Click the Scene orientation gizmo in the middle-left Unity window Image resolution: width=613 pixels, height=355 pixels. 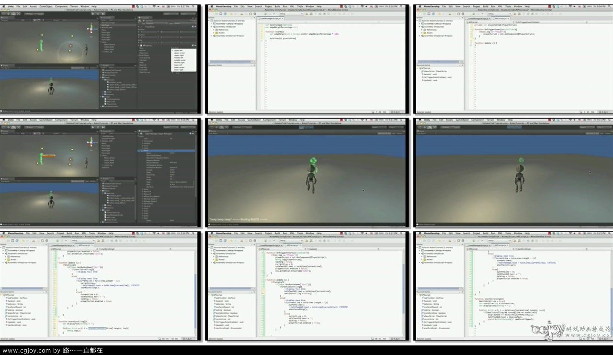91,142
